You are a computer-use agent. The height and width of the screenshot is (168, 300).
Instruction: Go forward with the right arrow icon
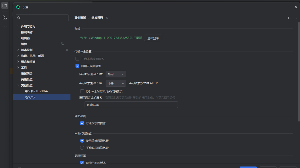295,18
